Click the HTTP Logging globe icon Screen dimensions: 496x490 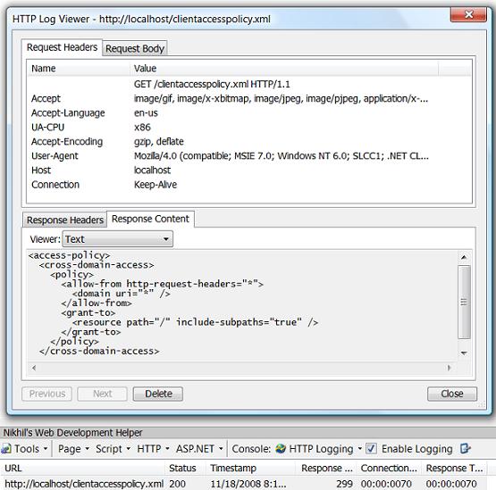(281, 449)
